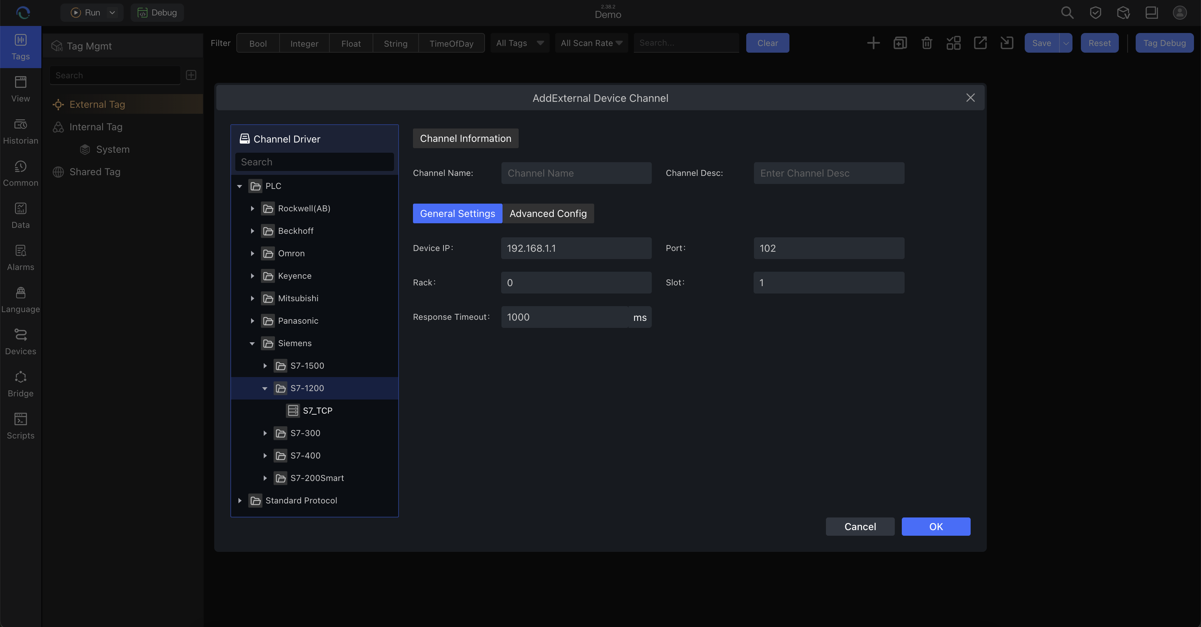Open the Scripts sidebar section
The image size is (1201, 627).
(20, 425)
